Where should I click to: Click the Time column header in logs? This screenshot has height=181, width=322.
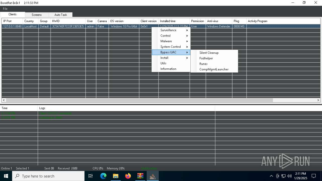coord(19,108)
